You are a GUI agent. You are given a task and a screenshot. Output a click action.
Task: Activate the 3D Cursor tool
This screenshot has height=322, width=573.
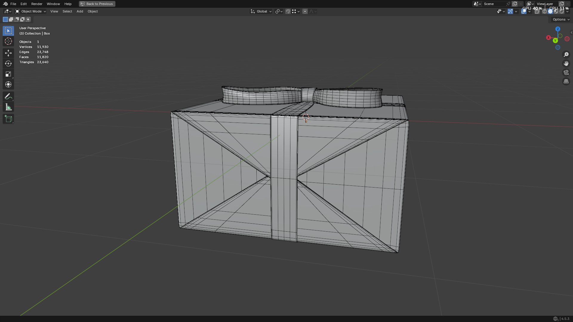(x=8, y=41)
